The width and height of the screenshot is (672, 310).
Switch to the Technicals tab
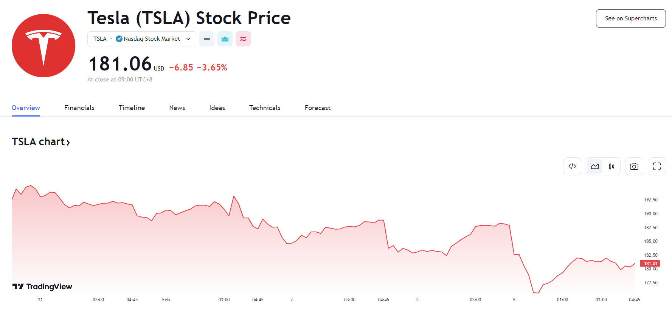coord(265,108)
